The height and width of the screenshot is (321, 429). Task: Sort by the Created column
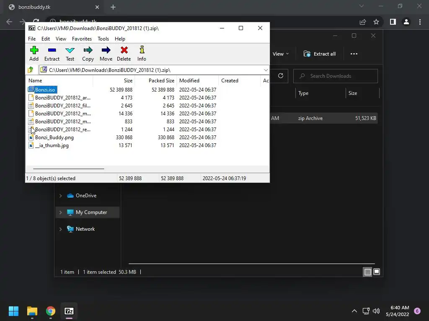[239, 81]
